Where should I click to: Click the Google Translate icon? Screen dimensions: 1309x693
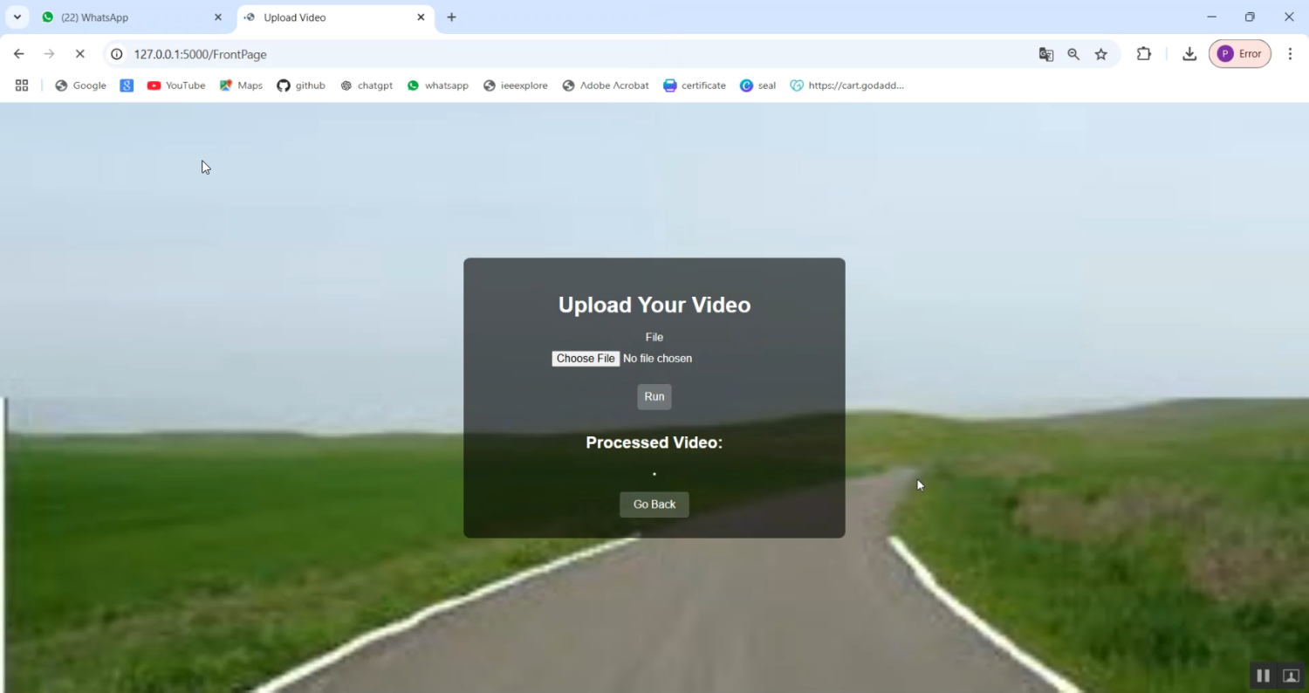(1045, 54)
